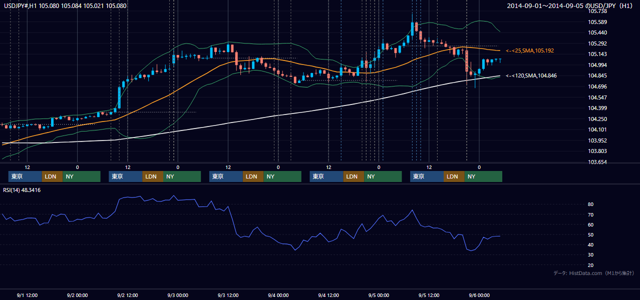The image size is (640, 300).
Task: Click the RSI scale value 70
Action: [x=591, y=214]
